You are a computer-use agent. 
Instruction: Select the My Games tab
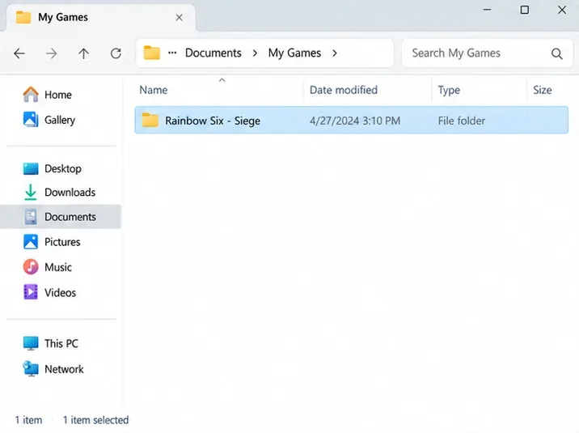[x=100, y=17]
